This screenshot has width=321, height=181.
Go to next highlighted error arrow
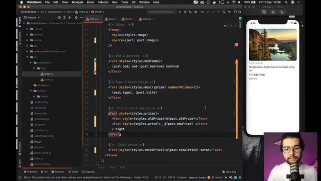pos(236,26)
